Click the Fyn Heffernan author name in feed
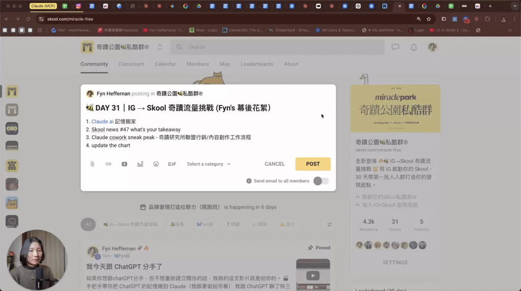The image size is (521, 291). tap(119, 248)
